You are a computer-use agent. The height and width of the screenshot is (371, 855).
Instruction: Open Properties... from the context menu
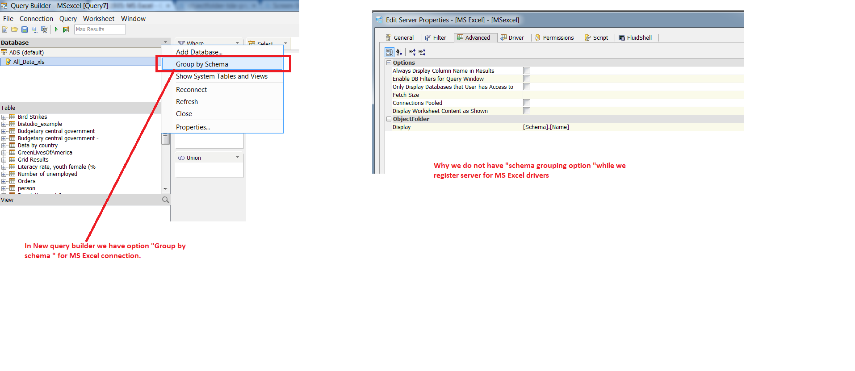[222, 127]
